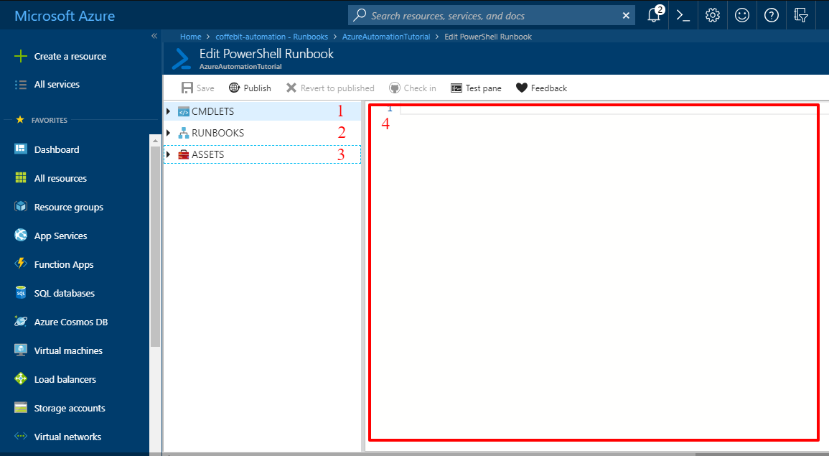Expand the CMDLETS tree node

point(168,111)
